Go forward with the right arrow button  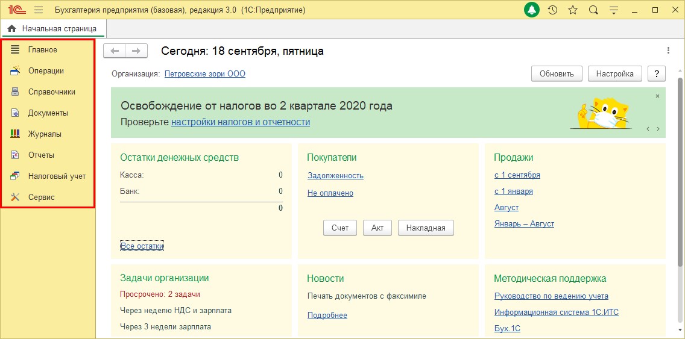click(x=136, y=51)
